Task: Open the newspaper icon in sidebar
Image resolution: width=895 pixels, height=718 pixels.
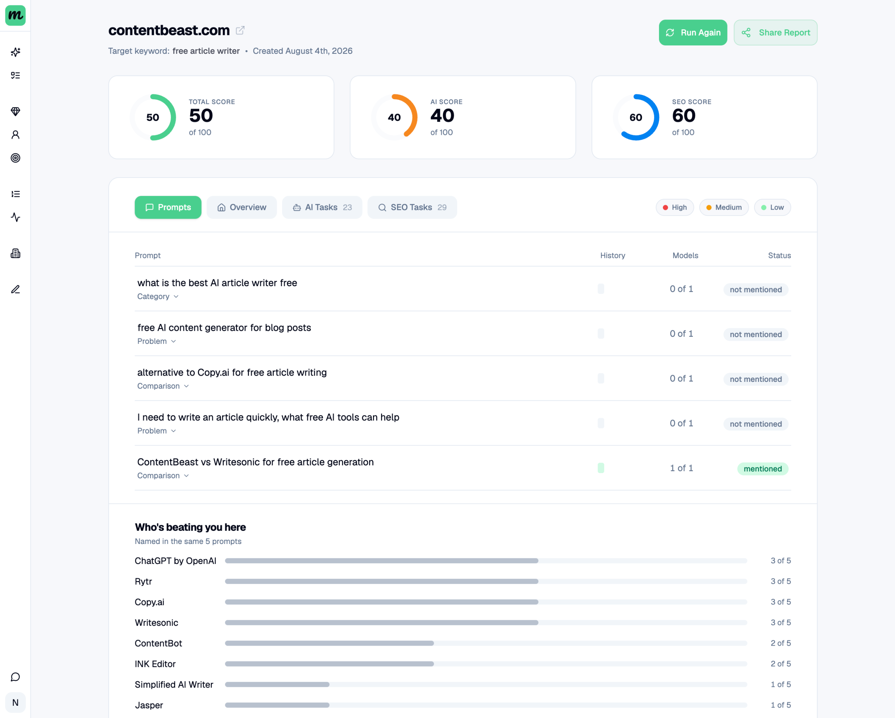Action: click(15, 253)
